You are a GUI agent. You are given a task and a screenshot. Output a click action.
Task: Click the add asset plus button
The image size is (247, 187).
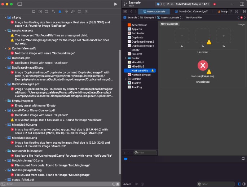(125, 153)
